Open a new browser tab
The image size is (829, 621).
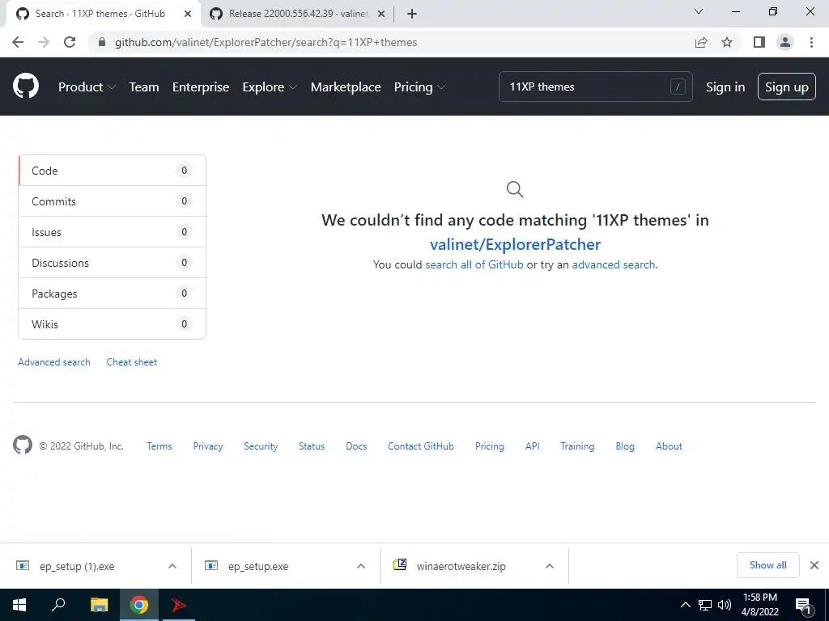pos(412,14)
